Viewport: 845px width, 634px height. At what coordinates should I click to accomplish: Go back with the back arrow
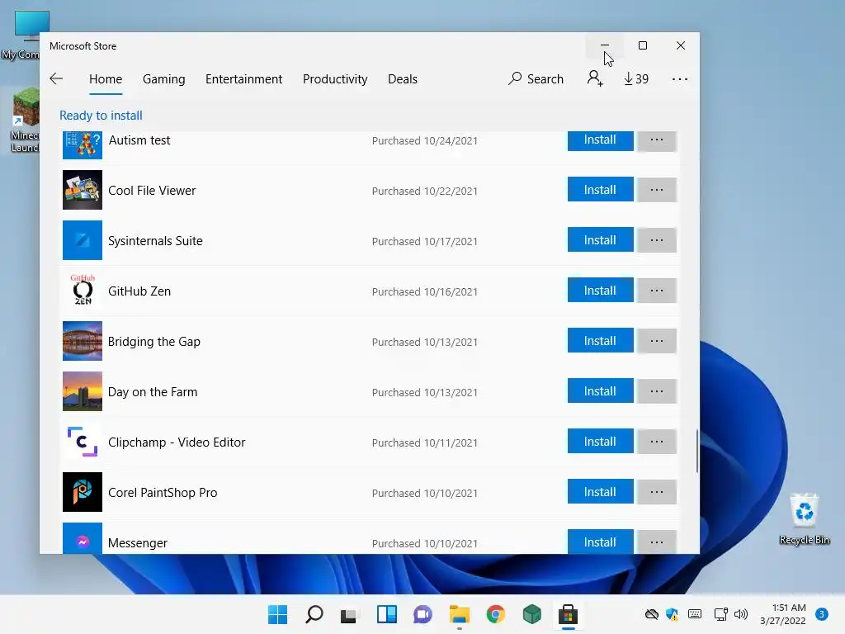56,78
